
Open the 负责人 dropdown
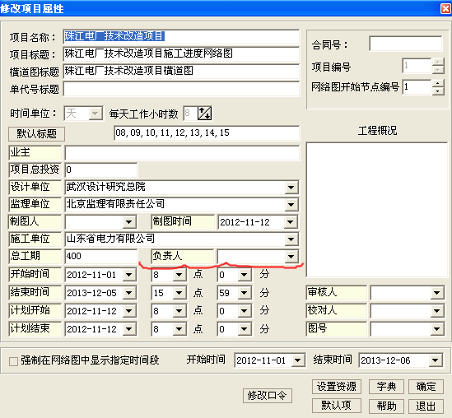tap(291, 257)
